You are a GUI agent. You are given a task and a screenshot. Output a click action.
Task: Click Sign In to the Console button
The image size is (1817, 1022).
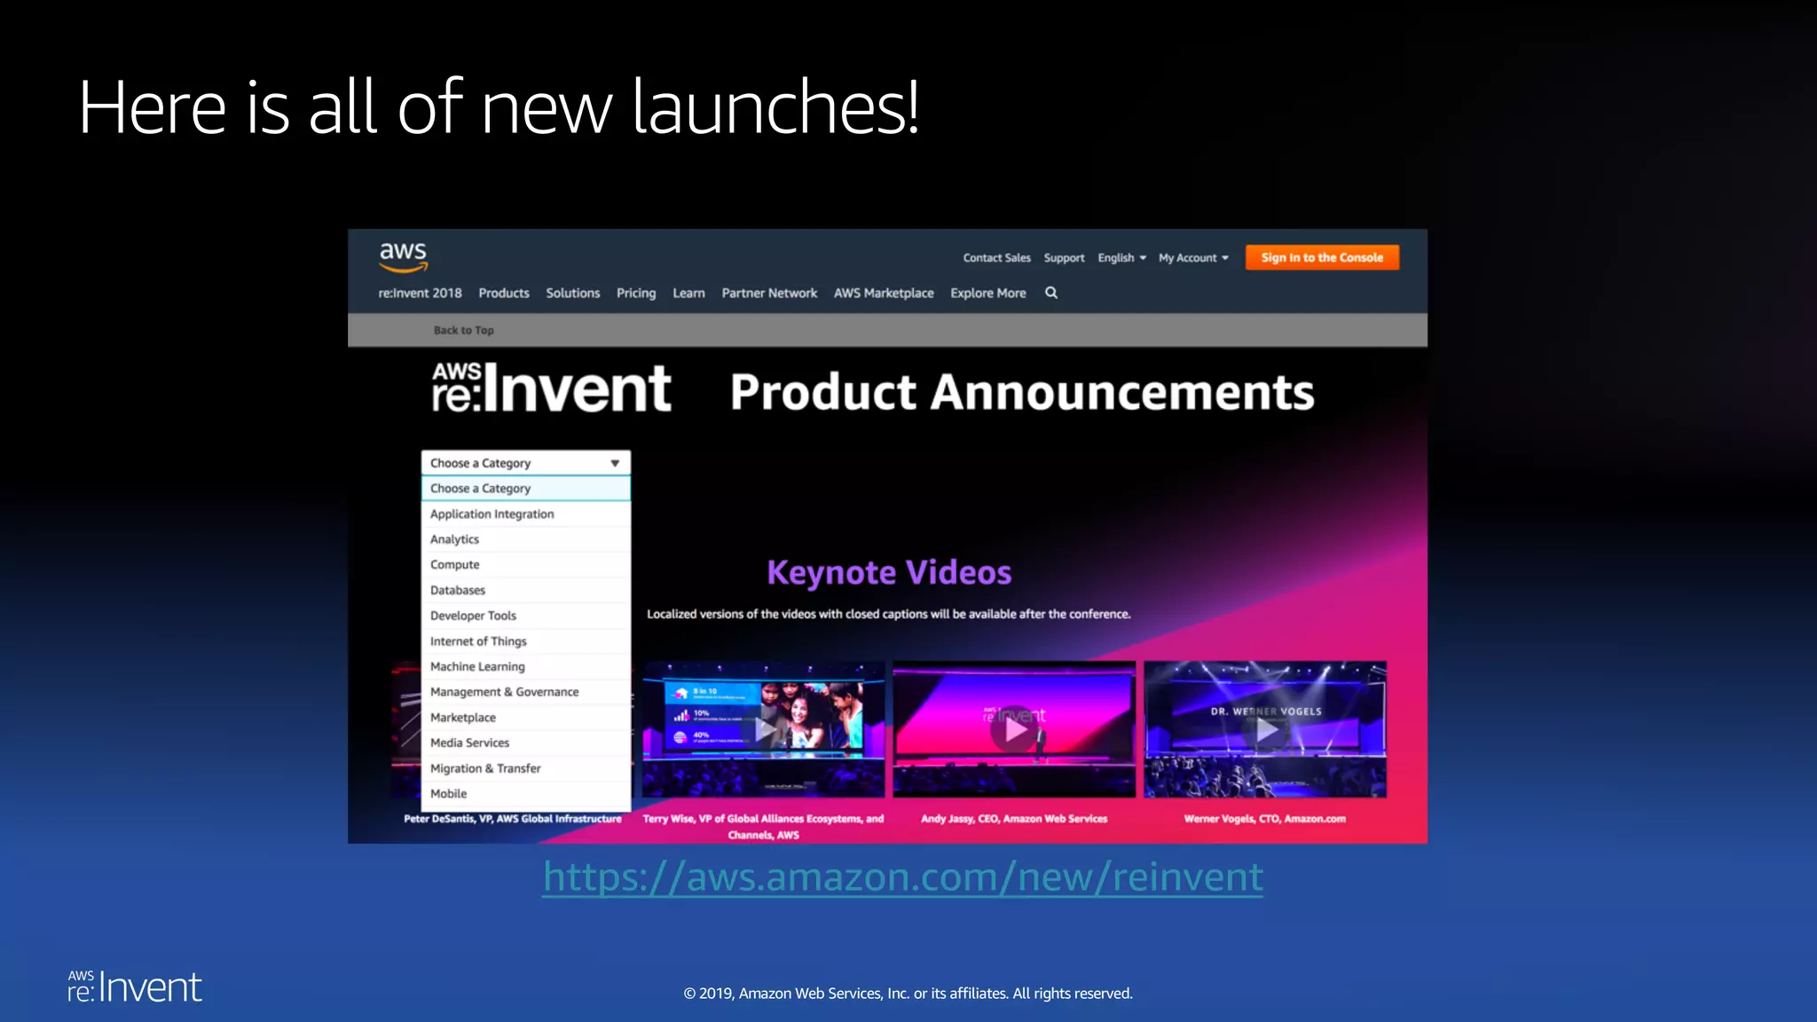tap(1322, 257)
